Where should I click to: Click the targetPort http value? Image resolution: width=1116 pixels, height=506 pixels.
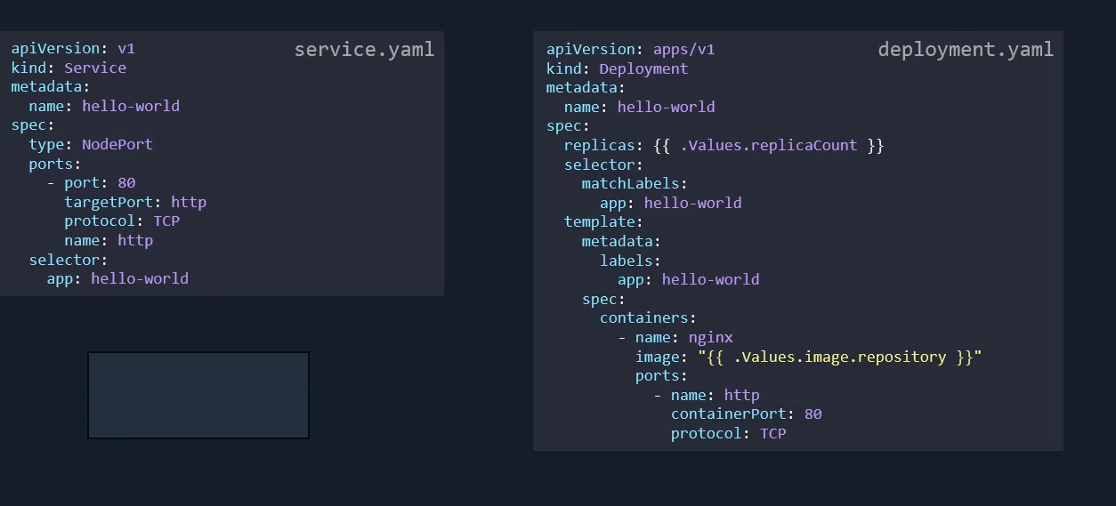(x=189, y=202)
